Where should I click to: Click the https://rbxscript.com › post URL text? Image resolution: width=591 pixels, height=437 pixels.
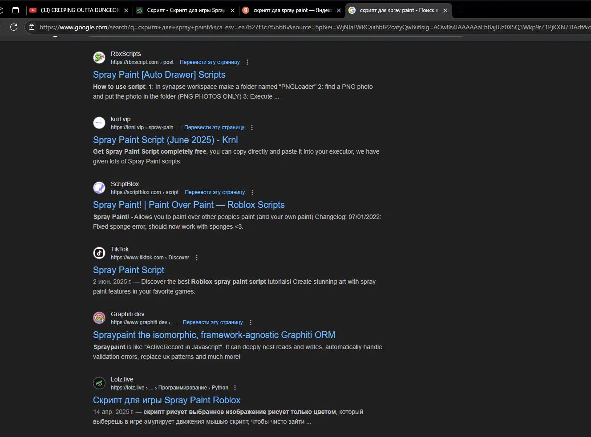coord(142,62)
